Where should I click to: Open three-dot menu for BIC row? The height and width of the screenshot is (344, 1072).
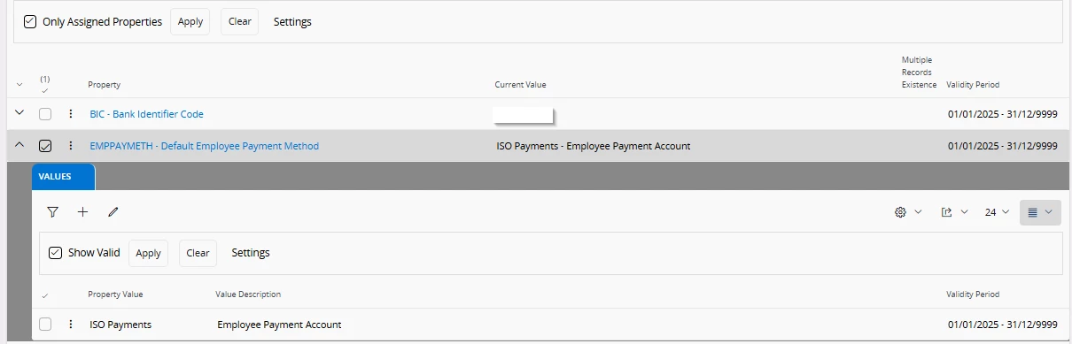[x=71, y=114]
